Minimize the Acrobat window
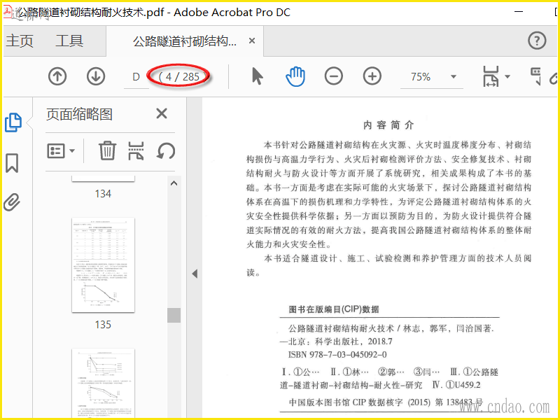The height and width of the screenshot is (420, 560). pos(519,12)
